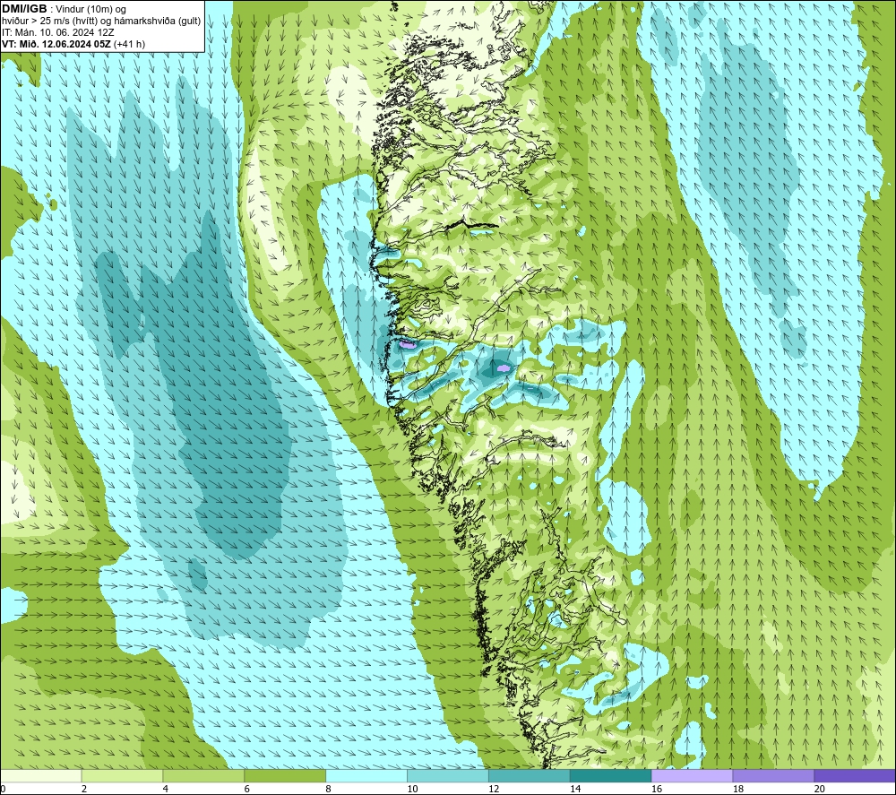Choose the 14–16 m/s dark teal legend swatch

(x=611, y=775)
